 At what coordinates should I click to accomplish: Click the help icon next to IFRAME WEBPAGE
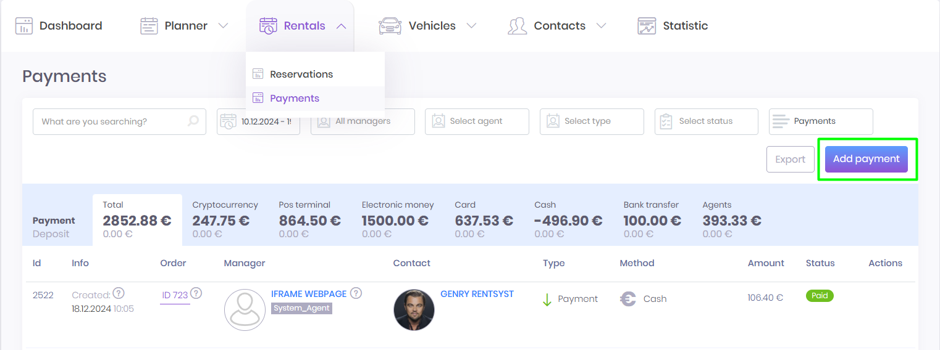coord(356,293)
